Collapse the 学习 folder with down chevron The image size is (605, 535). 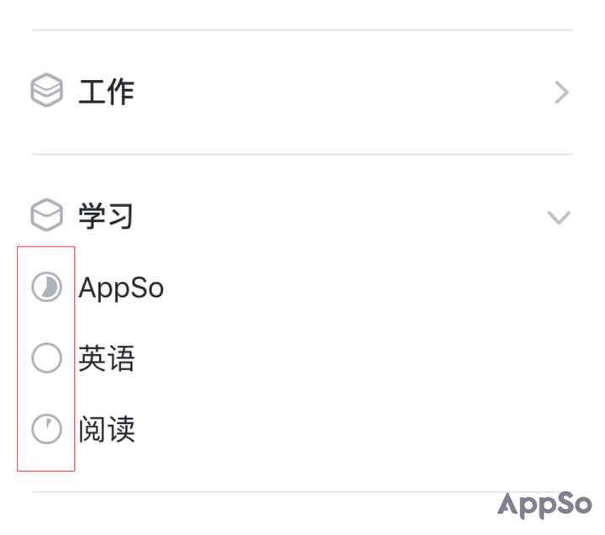click(x=559, y=218)
